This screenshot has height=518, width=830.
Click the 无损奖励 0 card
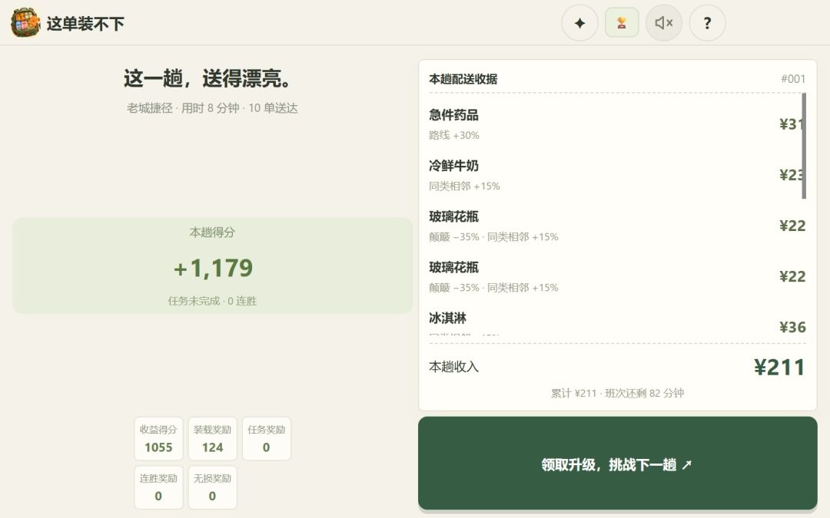click(x=212, y=487)
